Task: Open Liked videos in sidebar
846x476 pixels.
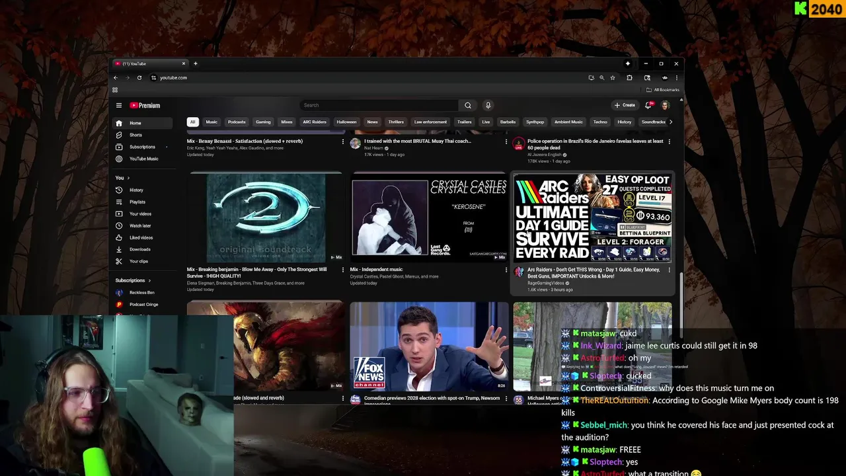Action: click(143, 237)
